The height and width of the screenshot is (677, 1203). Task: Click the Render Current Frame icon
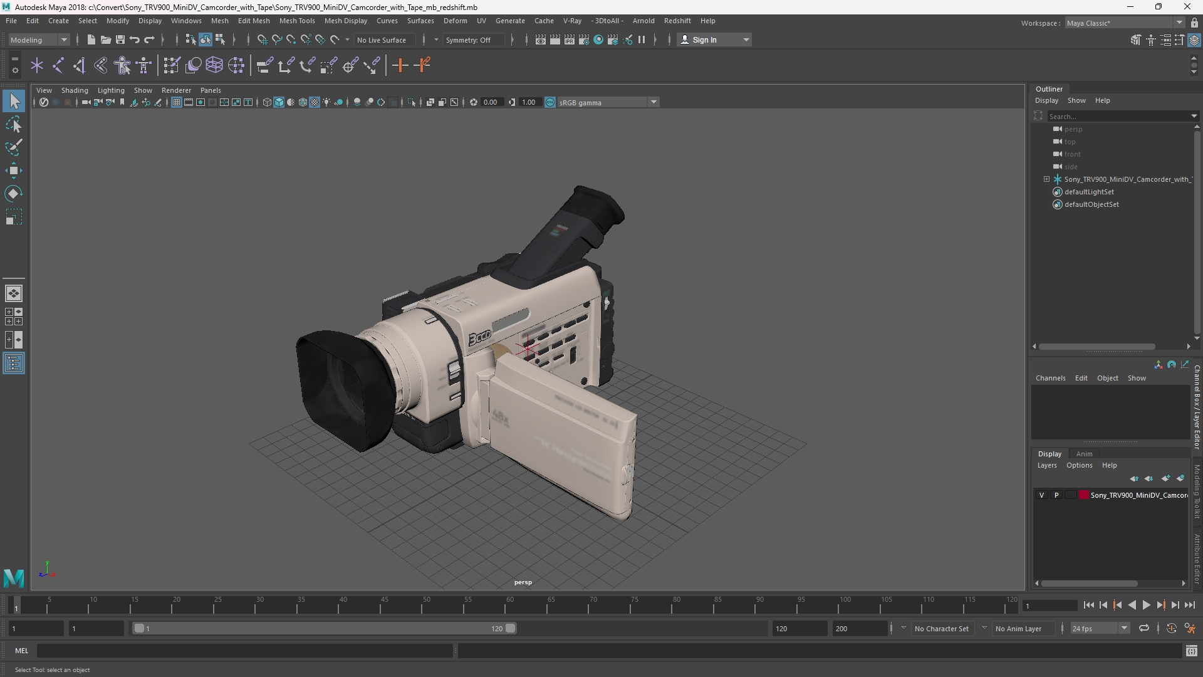click(555, 39)
